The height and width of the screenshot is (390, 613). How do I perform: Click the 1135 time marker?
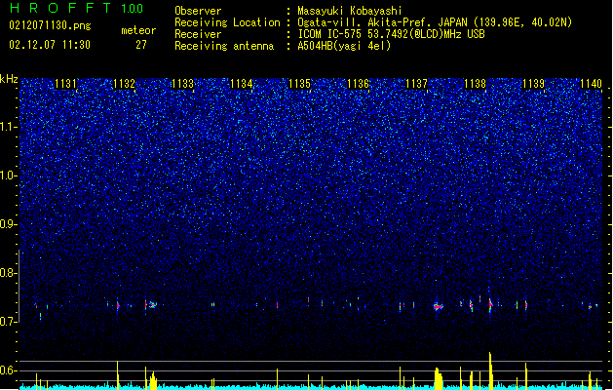[x=299, y=83]
